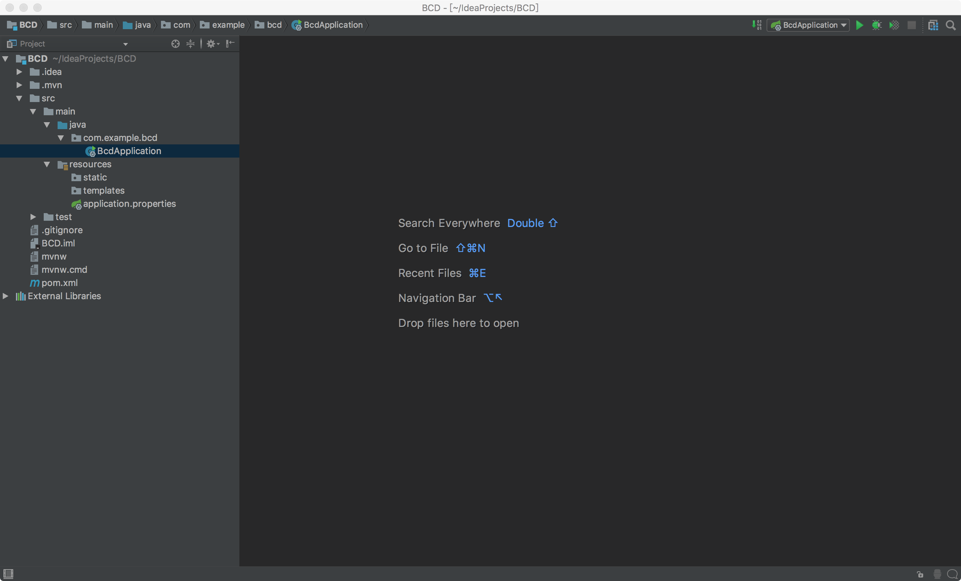Click 'example' breadcrumb in navigation bar
This screenshot has width=961, height=581.
[228, 25]
